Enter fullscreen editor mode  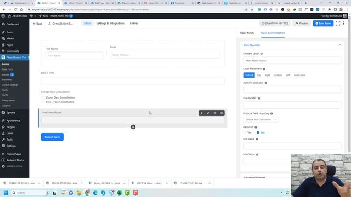pos(338,24)
